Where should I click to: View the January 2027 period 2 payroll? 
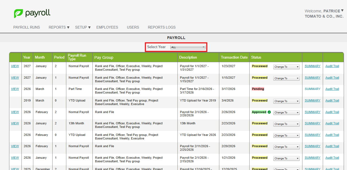point(15,66)
